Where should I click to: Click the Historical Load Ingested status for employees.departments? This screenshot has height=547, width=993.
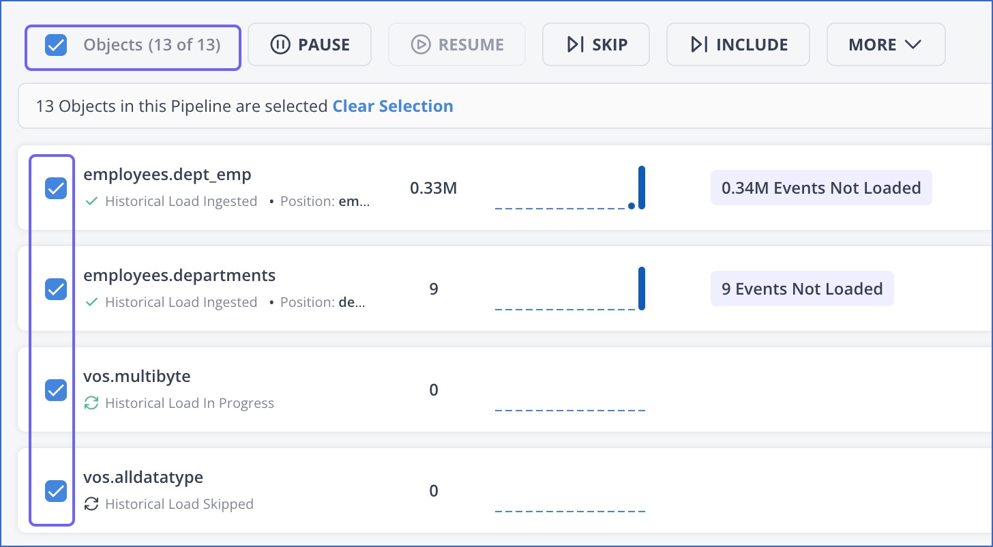click(181, 302)
